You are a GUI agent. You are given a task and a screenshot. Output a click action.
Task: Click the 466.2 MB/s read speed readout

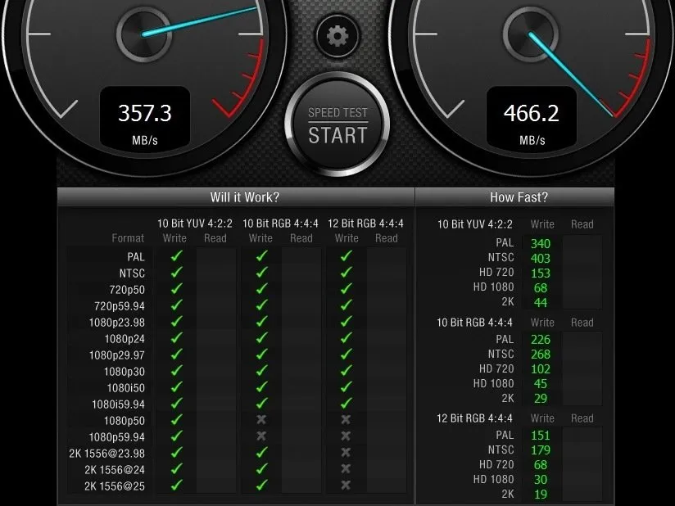click(x=531, y=117)
